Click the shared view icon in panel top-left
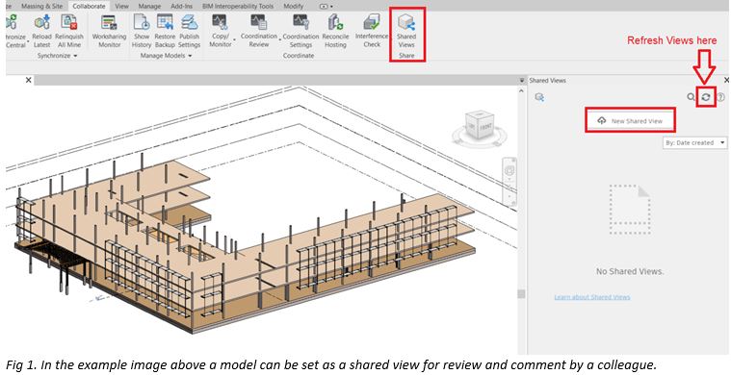Viewport: 731px width, 375px height. pos(539,97)
